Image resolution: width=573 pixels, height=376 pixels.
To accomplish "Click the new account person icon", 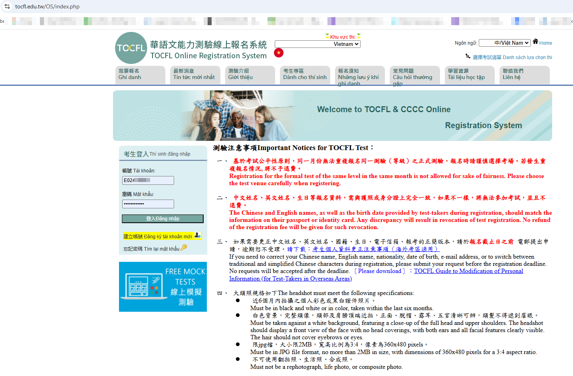I will point(197,235).
